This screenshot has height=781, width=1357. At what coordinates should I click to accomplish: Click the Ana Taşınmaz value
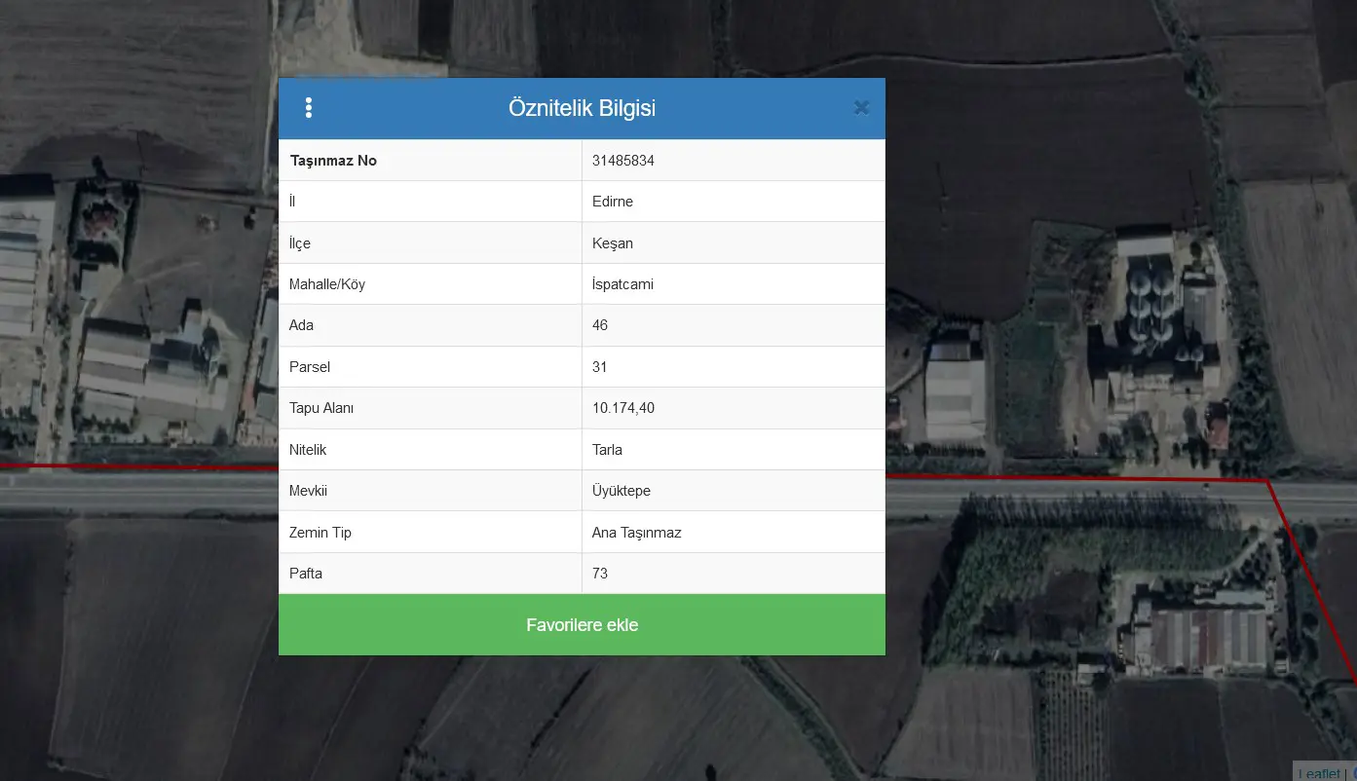tap(637, 533)
